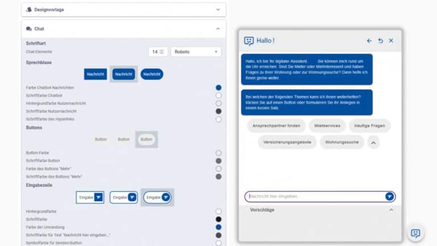The width and height of the screenshot is (437, 246).
Task: Open the placeholder text Schriftfarbe color swatch
Action: tap(218, 235)
